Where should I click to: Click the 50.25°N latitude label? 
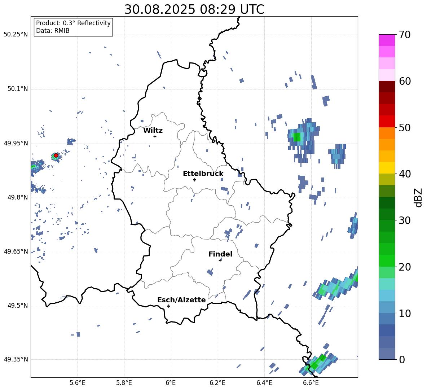pos(16,35)
